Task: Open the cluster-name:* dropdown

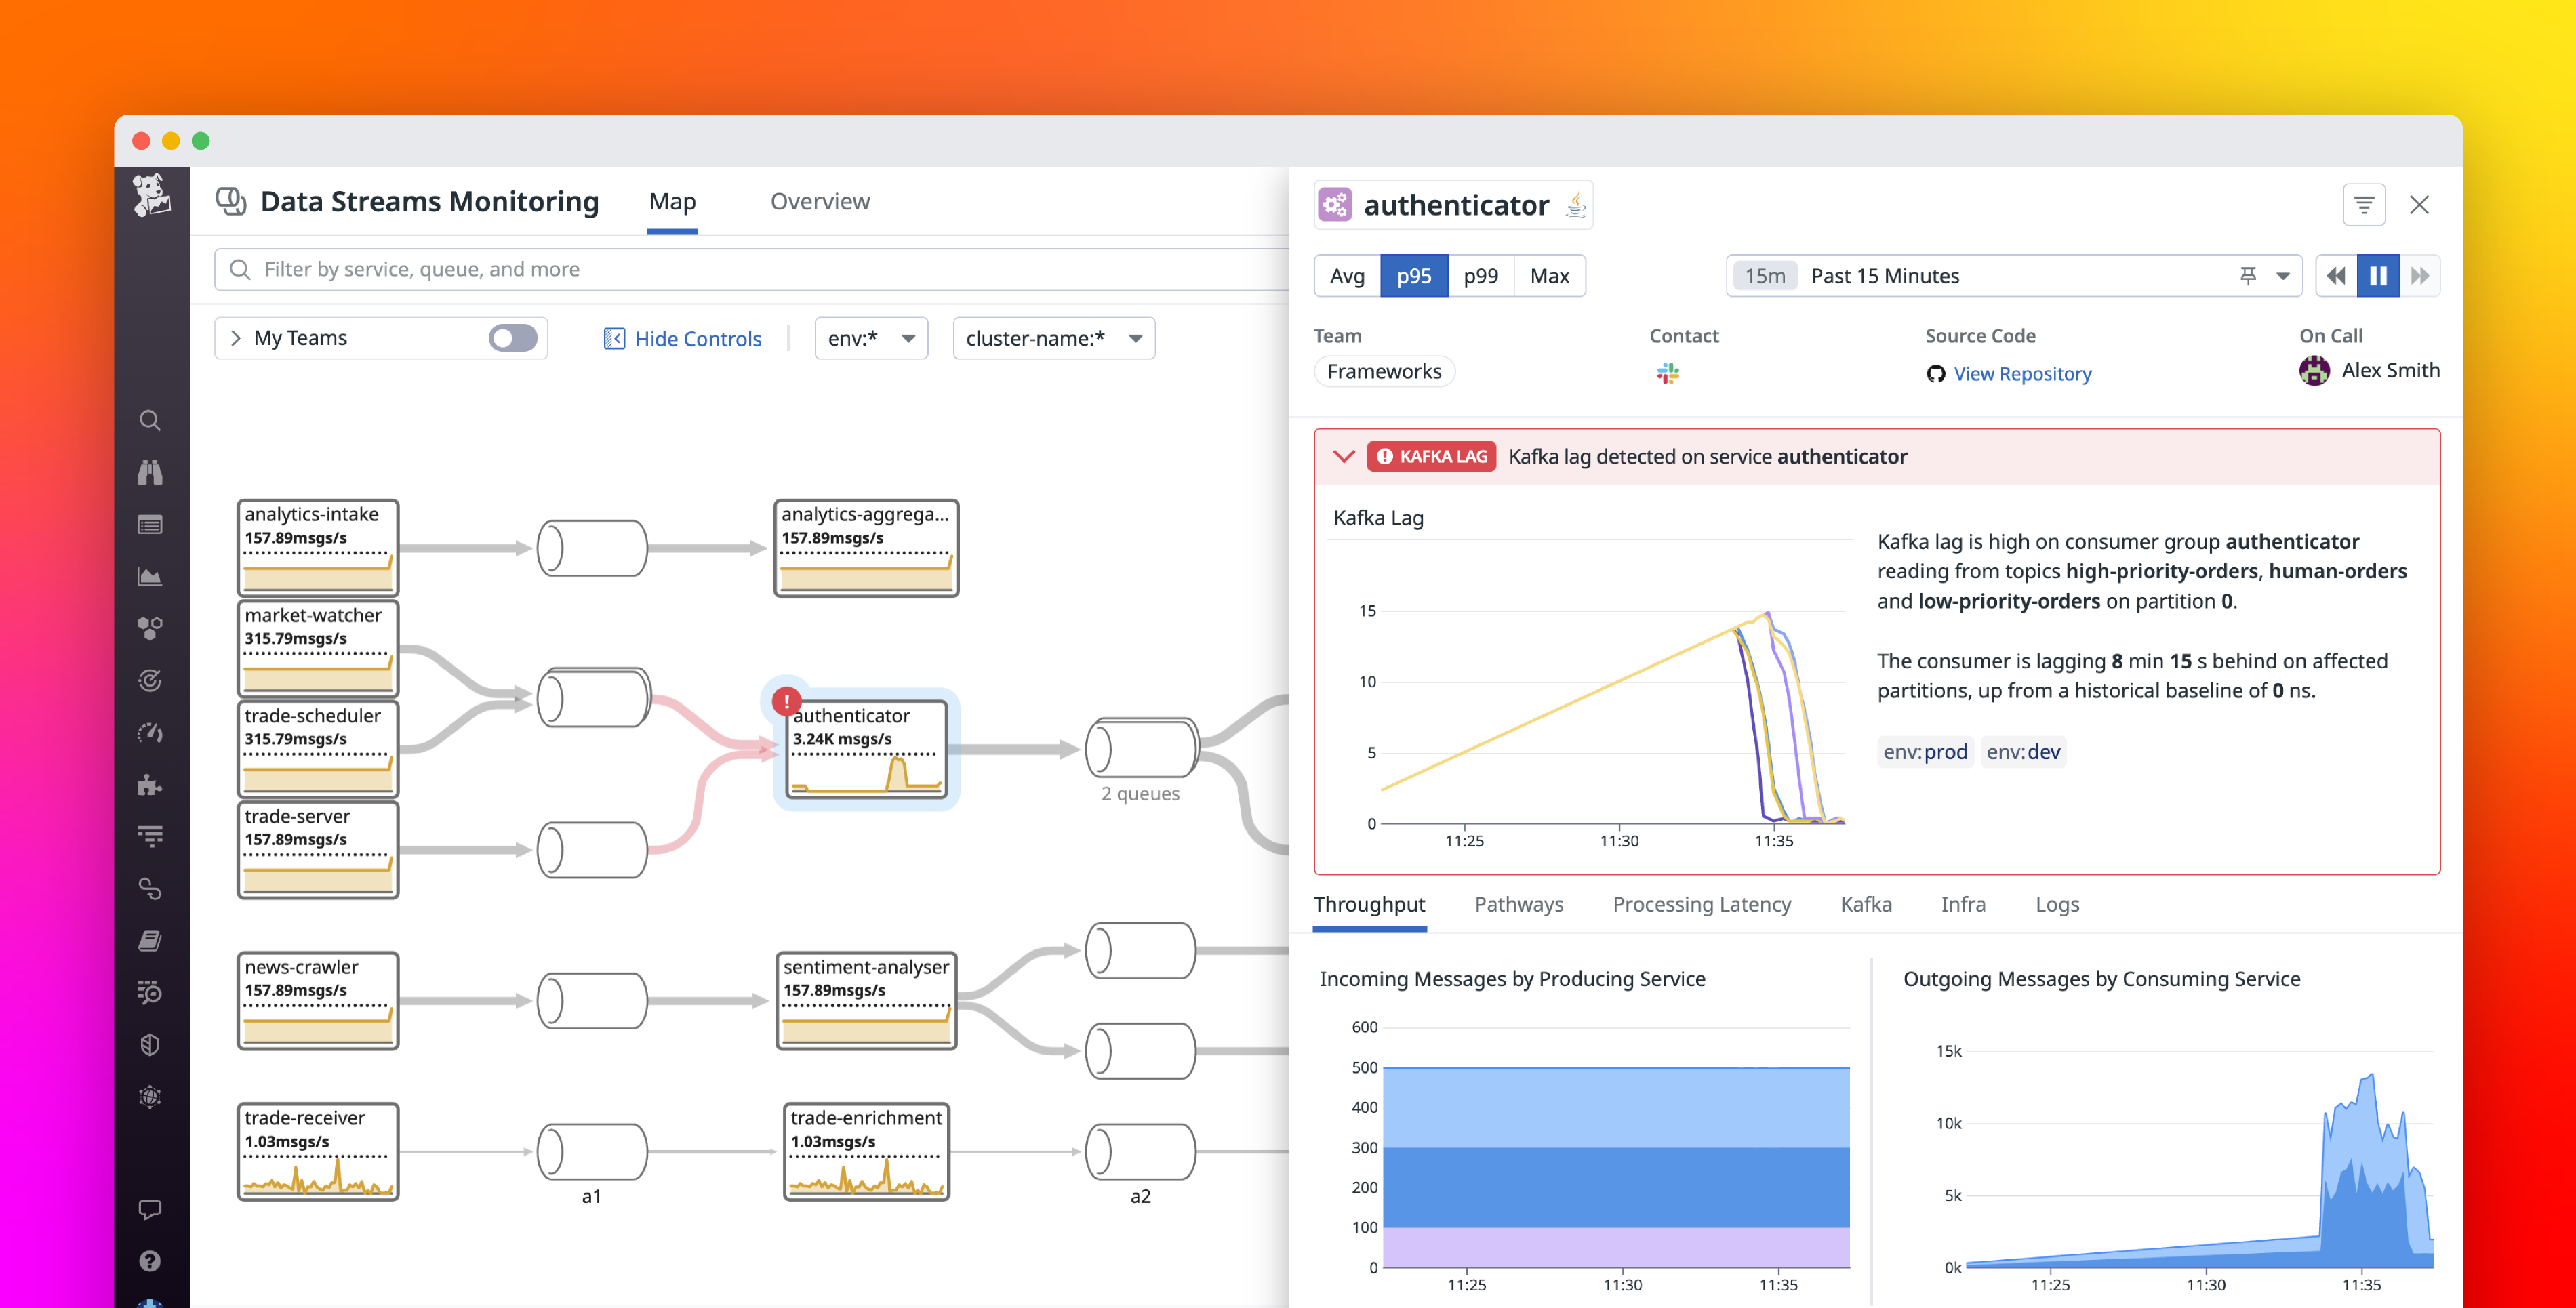Action: [1053, 338]
